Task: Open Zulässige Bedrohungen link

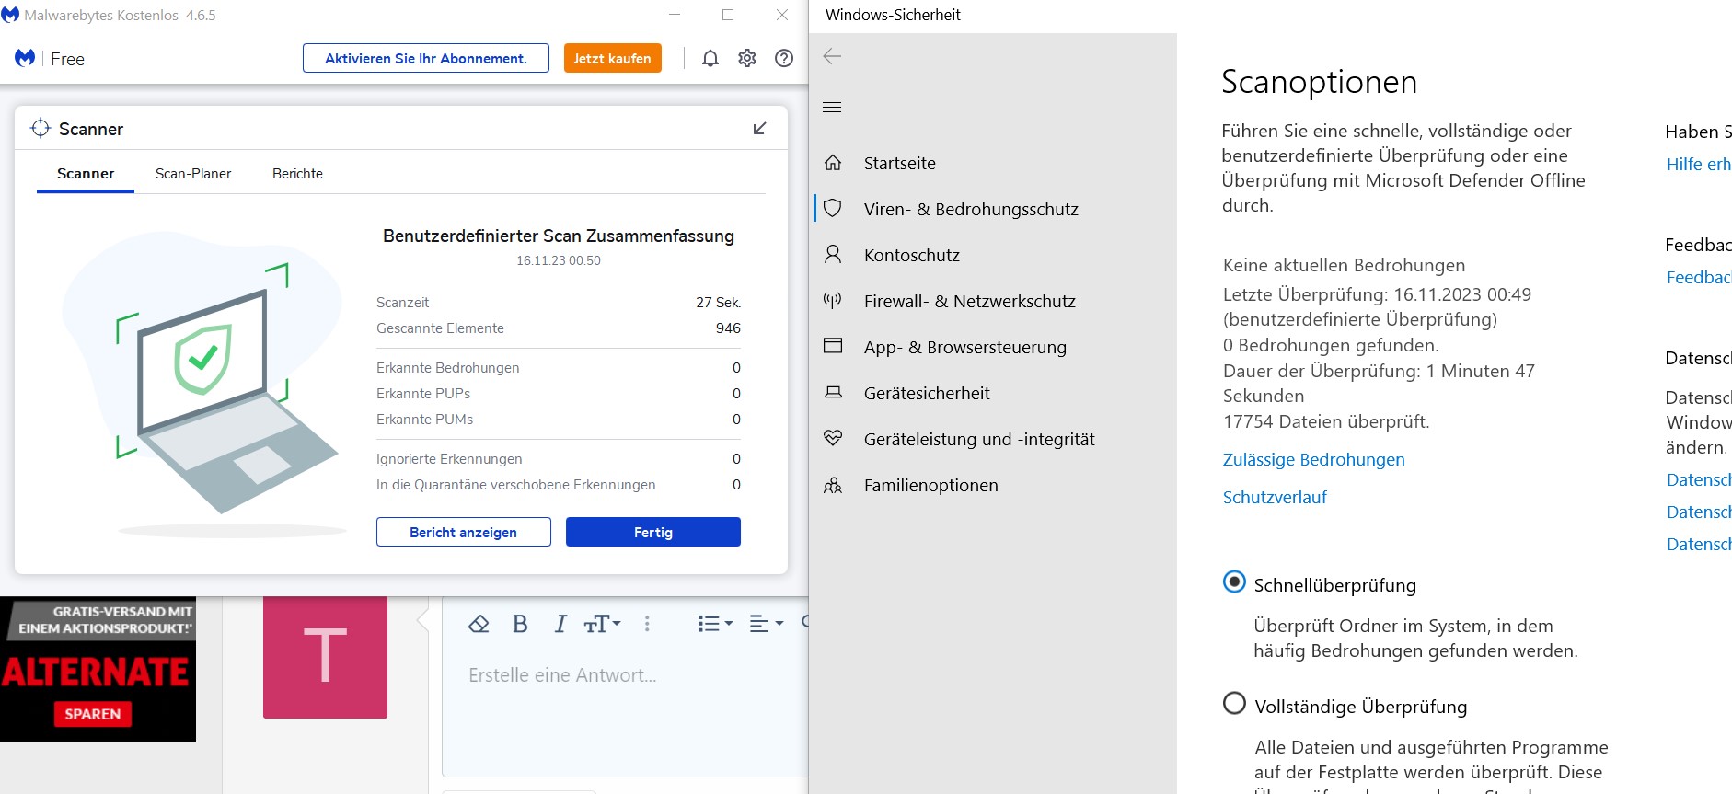Action: [1313, 459]
